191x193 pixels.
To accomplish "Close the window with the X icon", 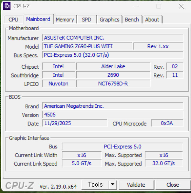I will click(x=181, y=6).
